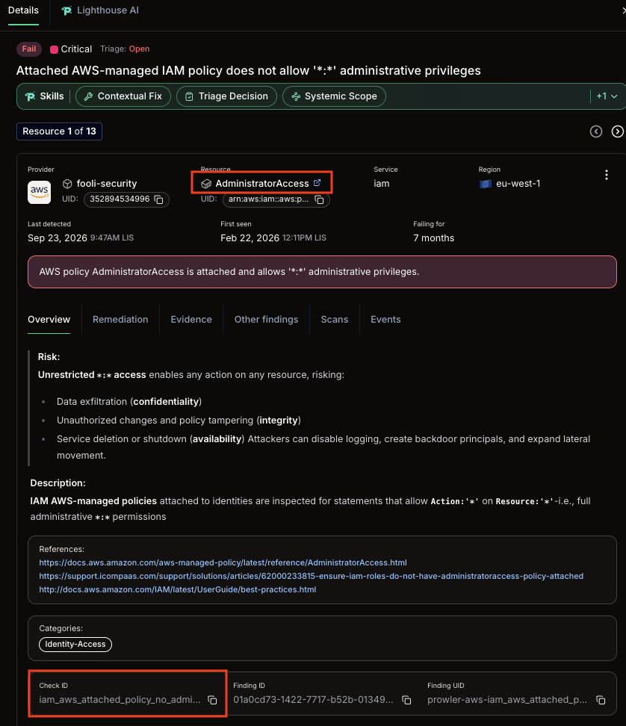Viewport: 626px width, 726px height.
Task: Open the Events tab
Action: 385,320
